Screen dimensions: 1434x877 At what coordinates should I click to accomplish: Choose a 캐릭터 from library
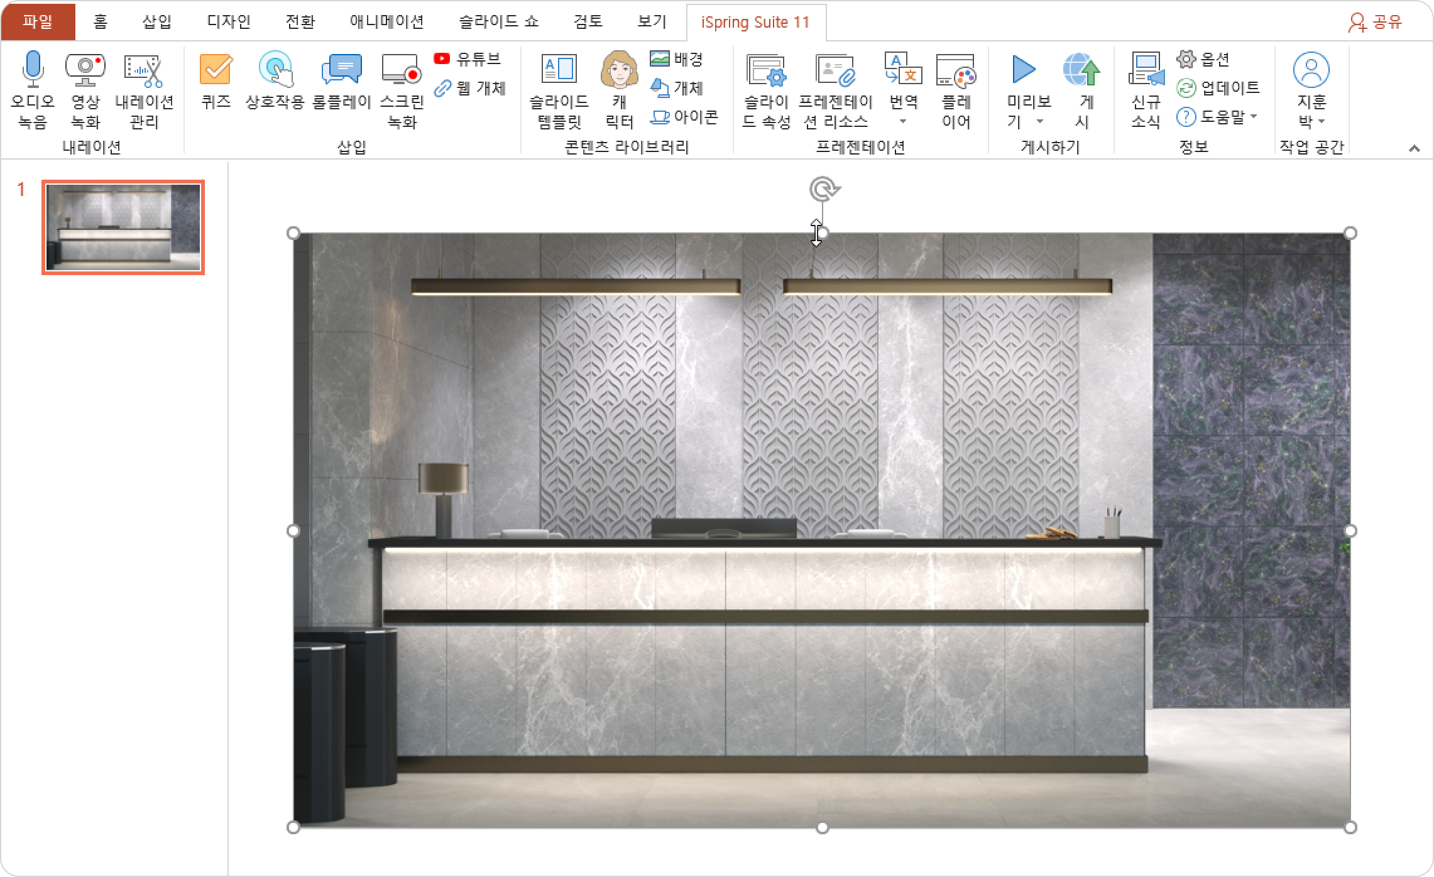(x=619, y=70)
